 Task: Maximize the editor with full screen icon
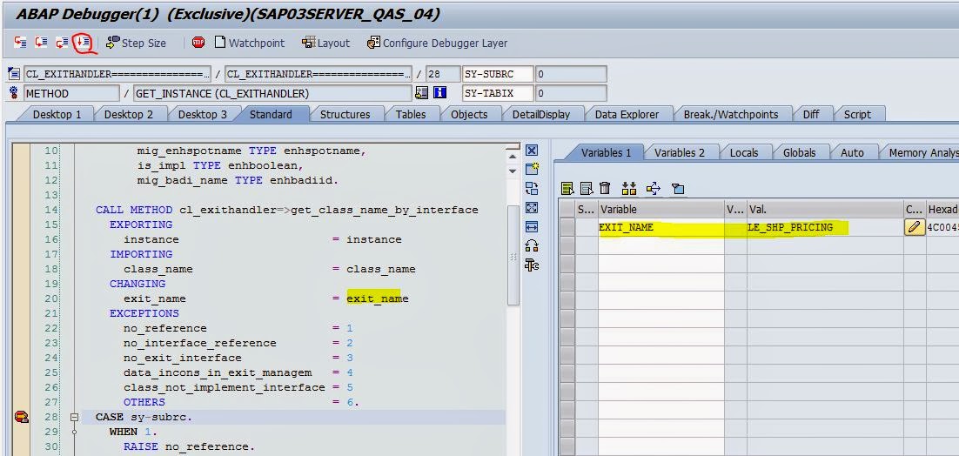pos(532,208)
